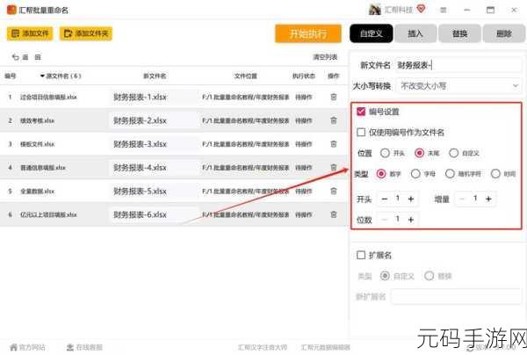Screen dimensions: 527x355
Task: Click the VIP heart badge beside 汇帮科技
Action: 421,9
